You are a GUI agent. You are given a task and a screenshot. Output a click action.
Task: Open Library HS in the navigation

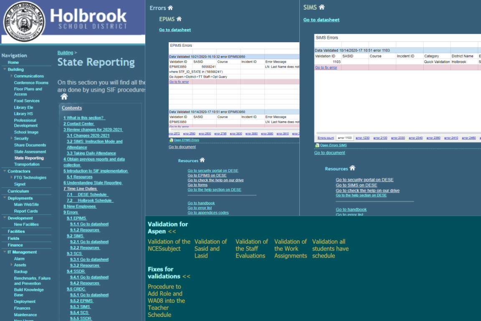[x=23, y=114]
